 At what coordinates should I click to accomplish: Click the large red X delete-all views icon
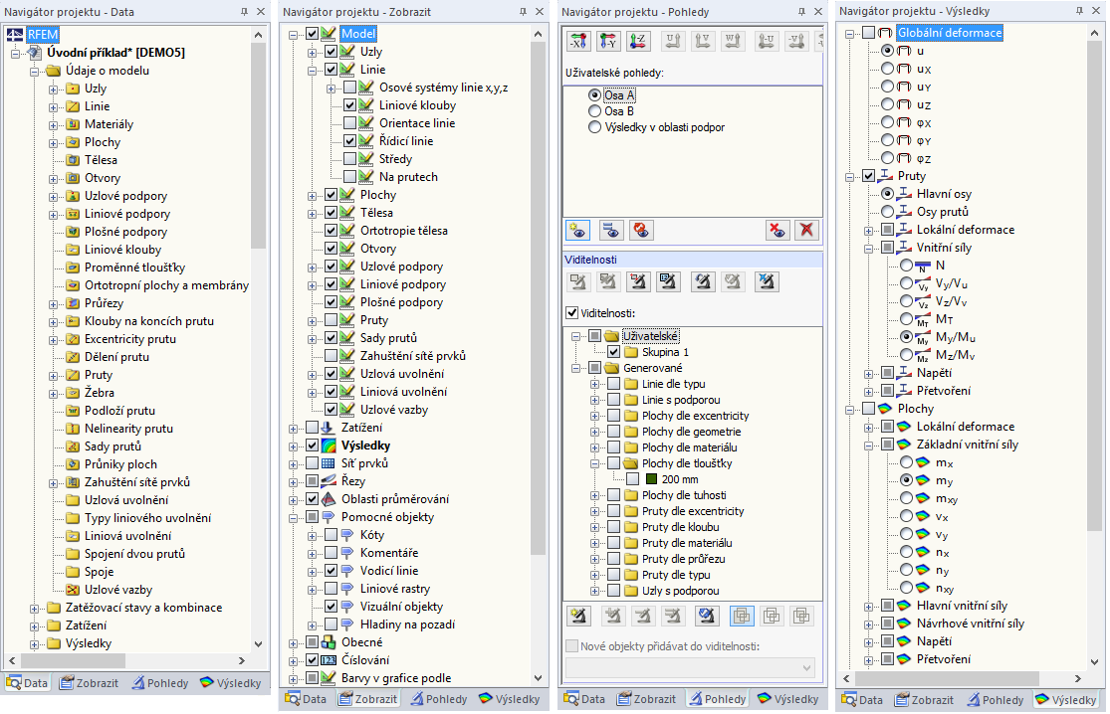coord(806,230)
